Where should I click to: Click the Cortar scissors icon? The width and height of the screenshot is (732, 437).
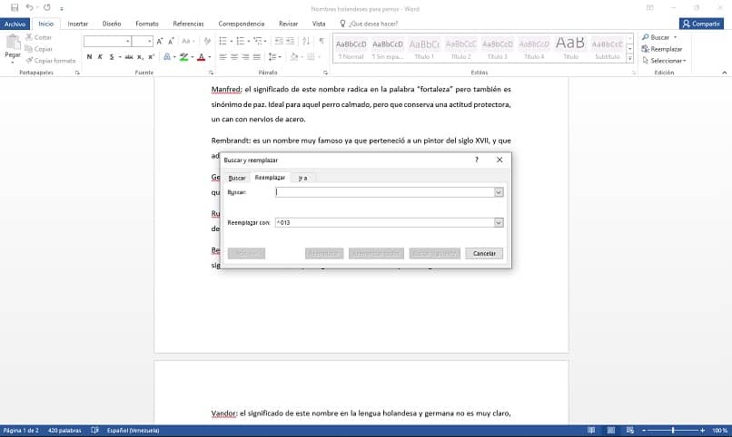[x=29, y=37]
